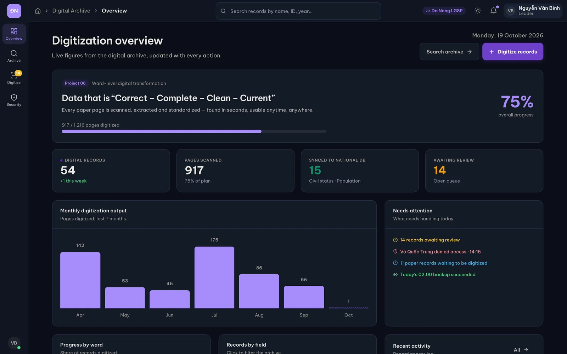
Task: Click the Overview breadcrumb
Action: click(x=114, y=11)
